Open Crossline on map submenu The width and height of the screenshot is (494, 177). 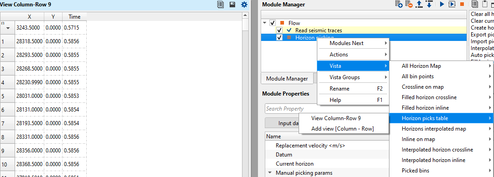[x=442, y=86]
